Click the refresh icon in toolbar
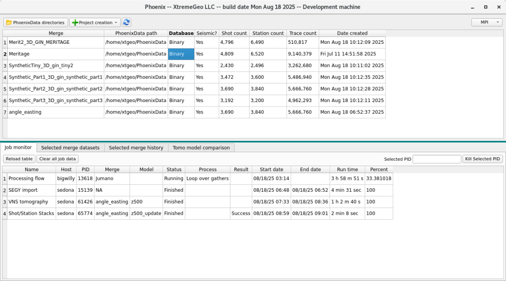506x281 pixels. point(126,22)
